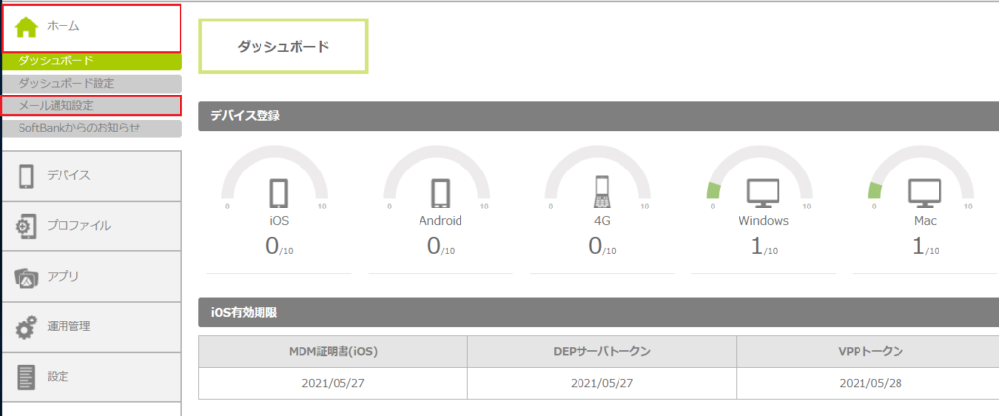
Task: Click the Mac monitor icon
Action: [922, 192]
